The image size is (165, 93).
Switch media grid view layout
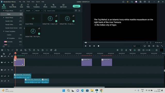click(79, 11)
